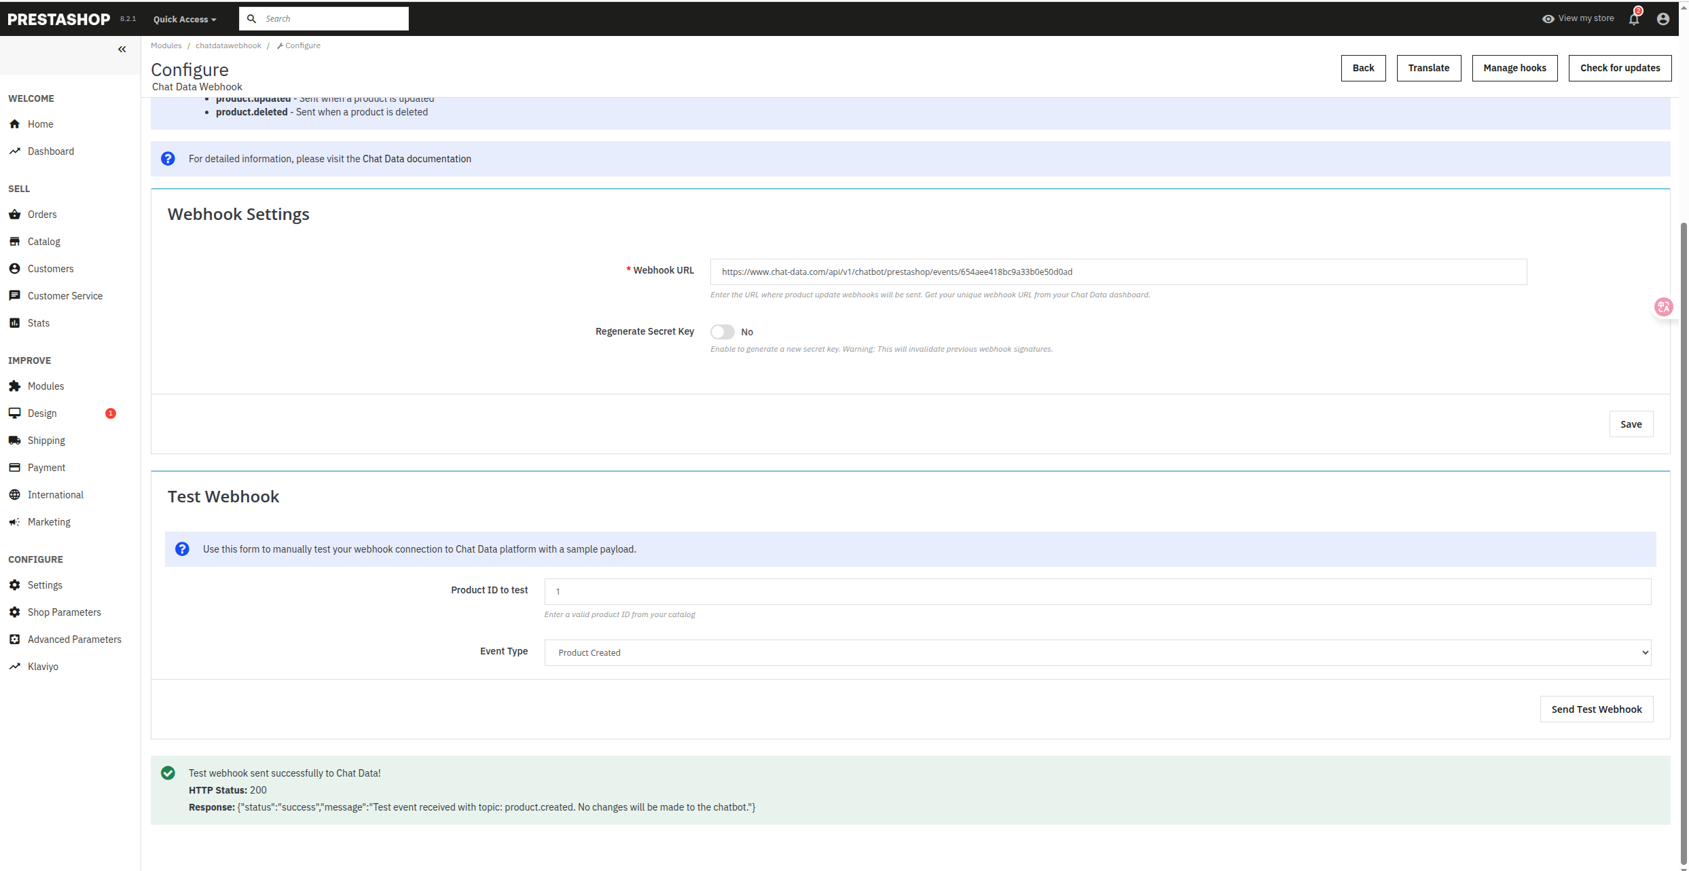1689x871 pixels.
Task: Click the search magnifier icon
Action: [x=251, y=18]
